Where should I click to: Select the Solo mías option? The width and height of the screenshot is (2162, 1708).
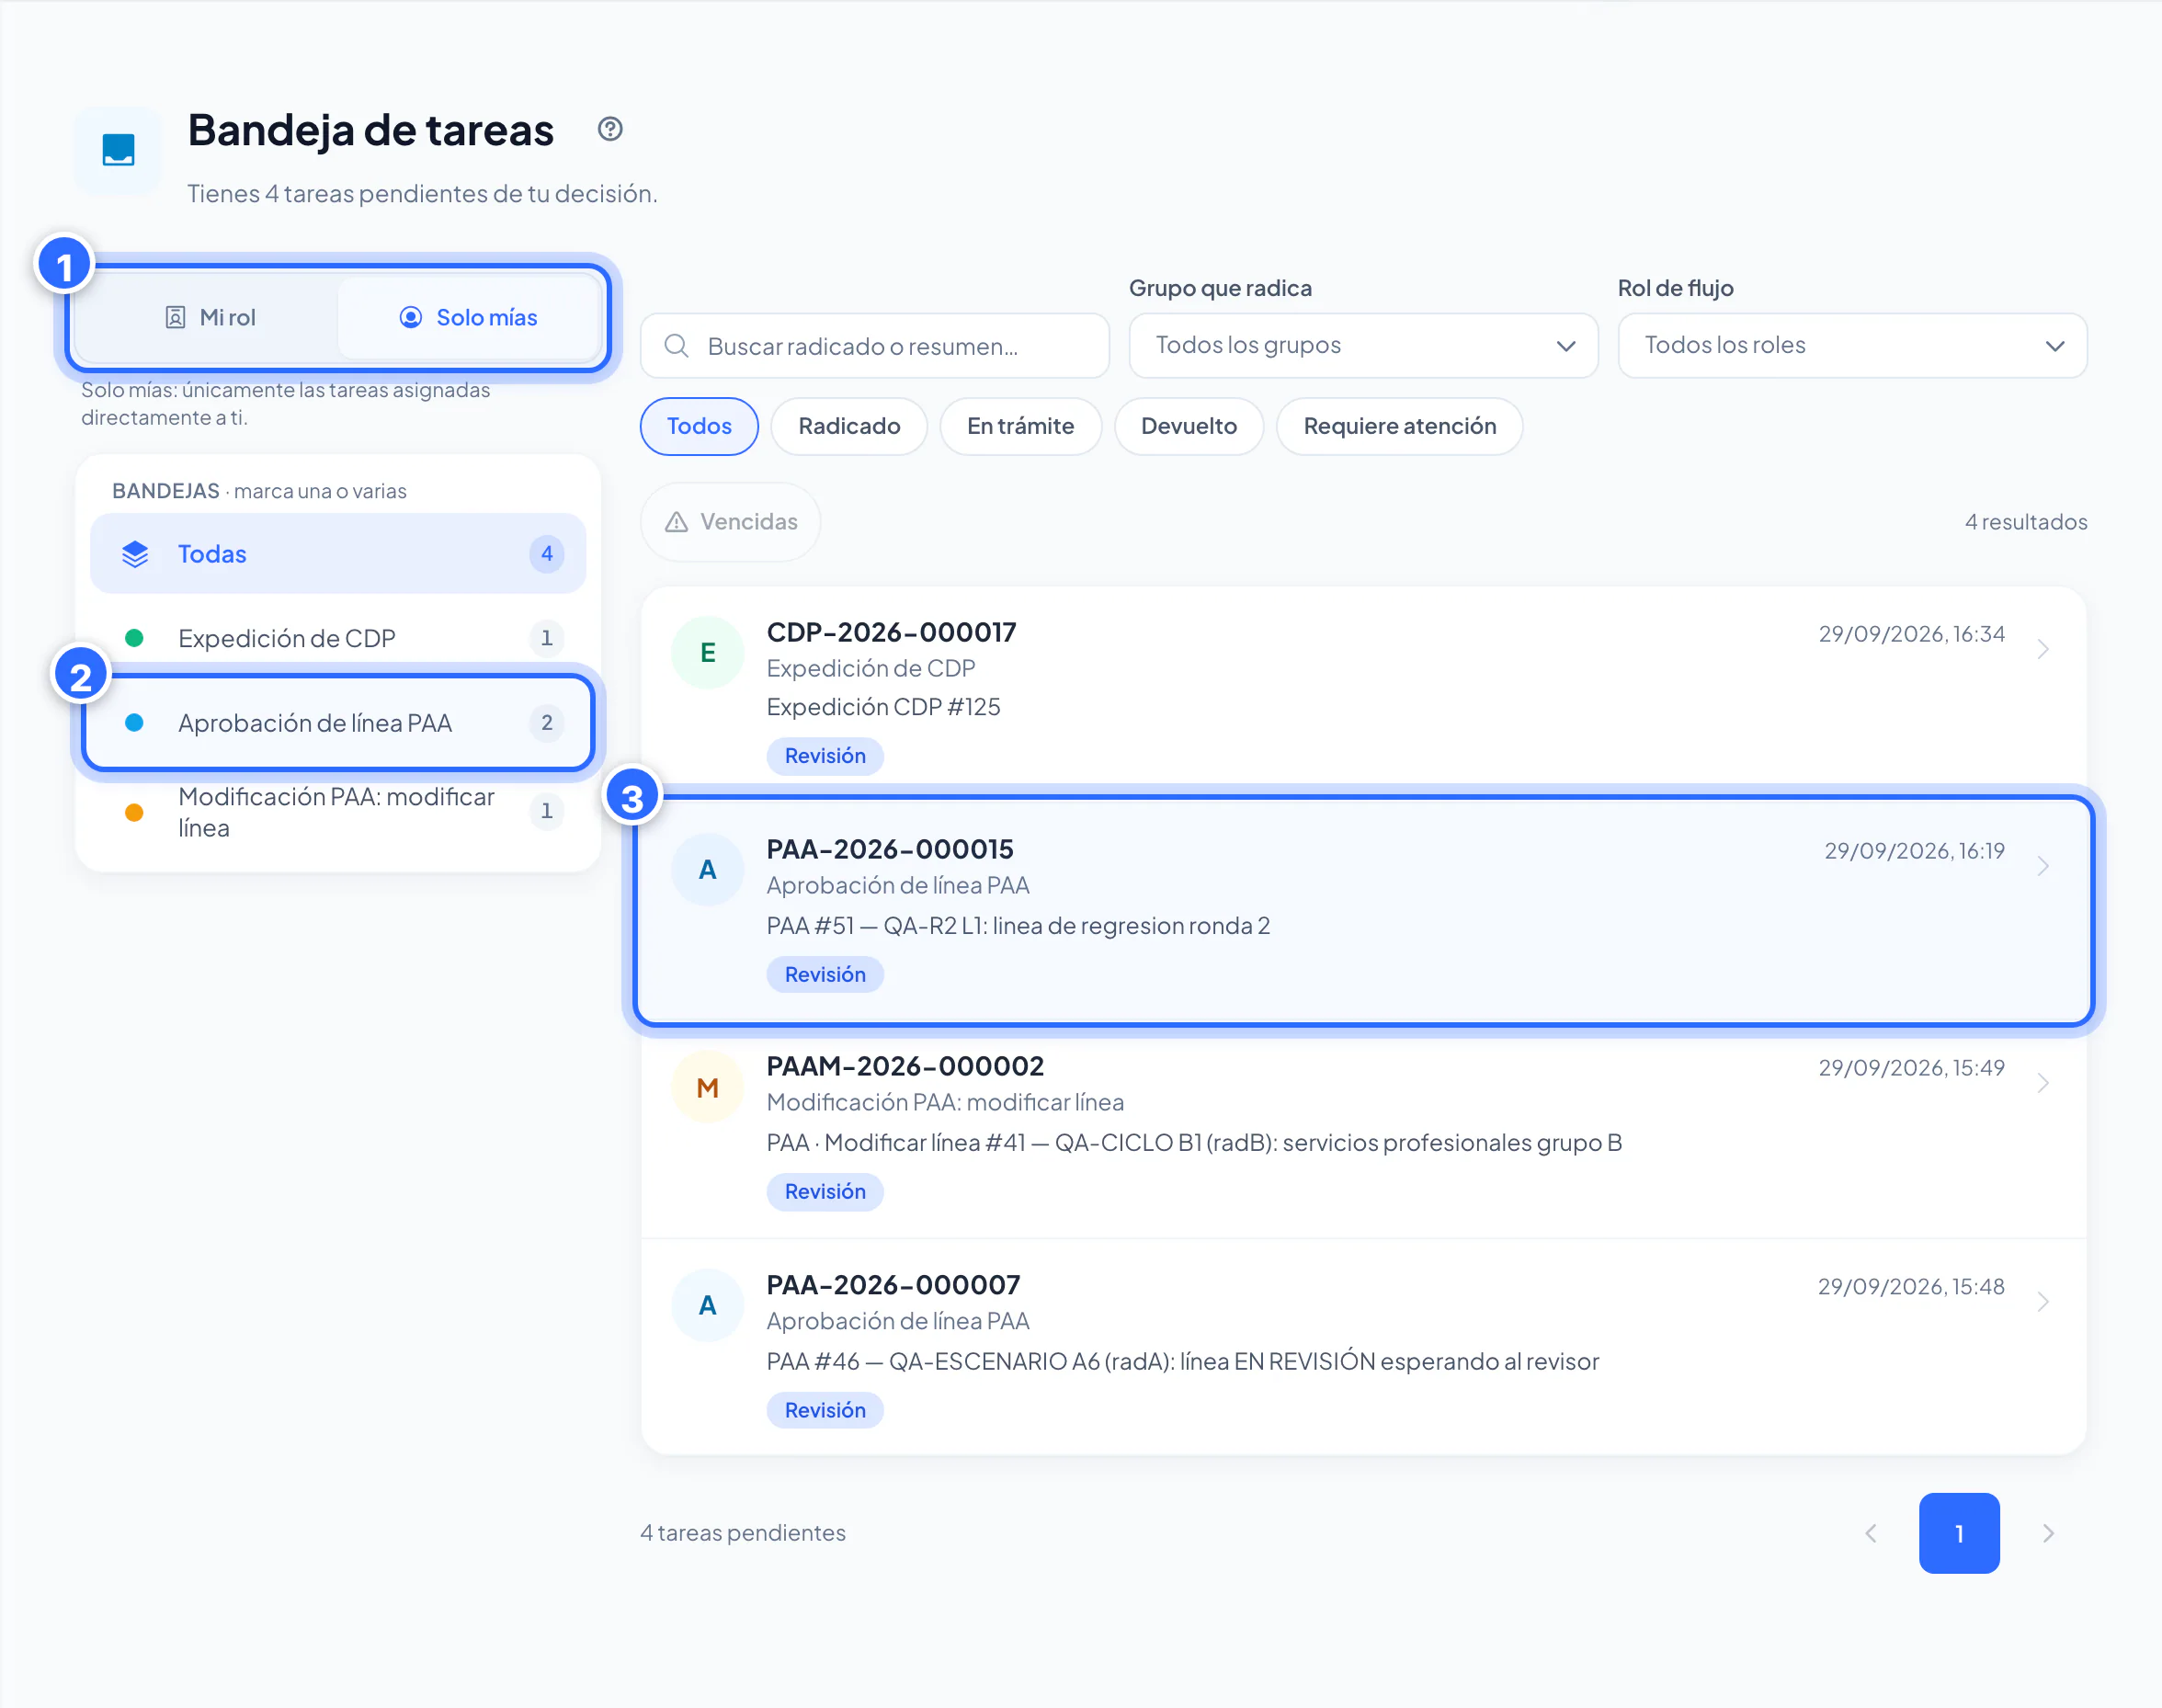(x=468, y=318)
